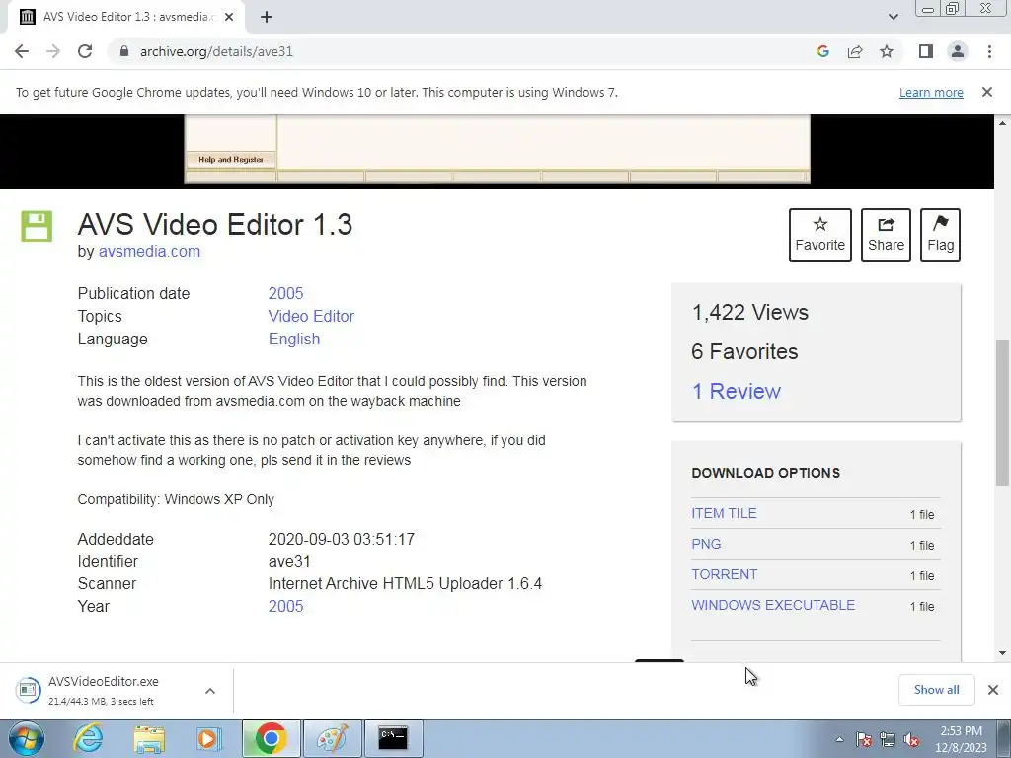The image size is (1011, 758).
Task: Click the green software floppy icon
Action: [x=37, y=226]
